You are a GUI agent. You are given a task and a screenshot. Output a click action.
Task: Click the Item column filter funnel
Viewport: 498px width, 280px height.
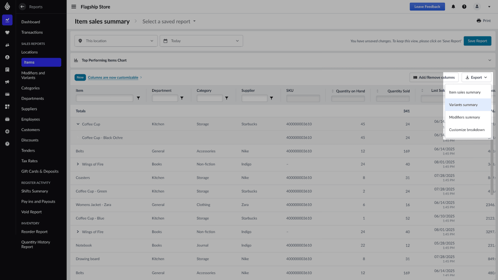[x=138, y=98]
